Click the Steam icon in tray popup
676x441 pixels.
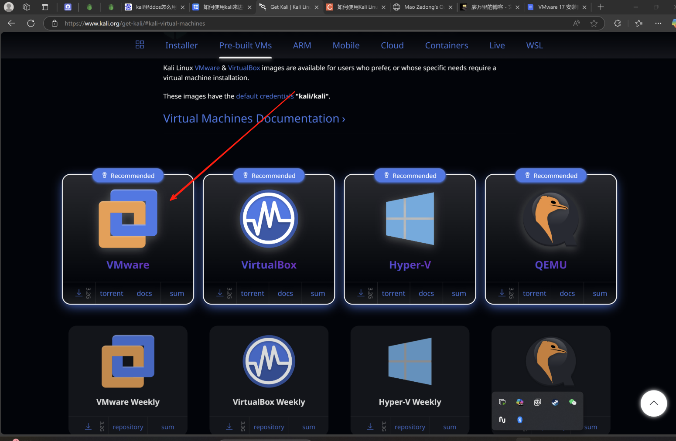click(555, 402)
